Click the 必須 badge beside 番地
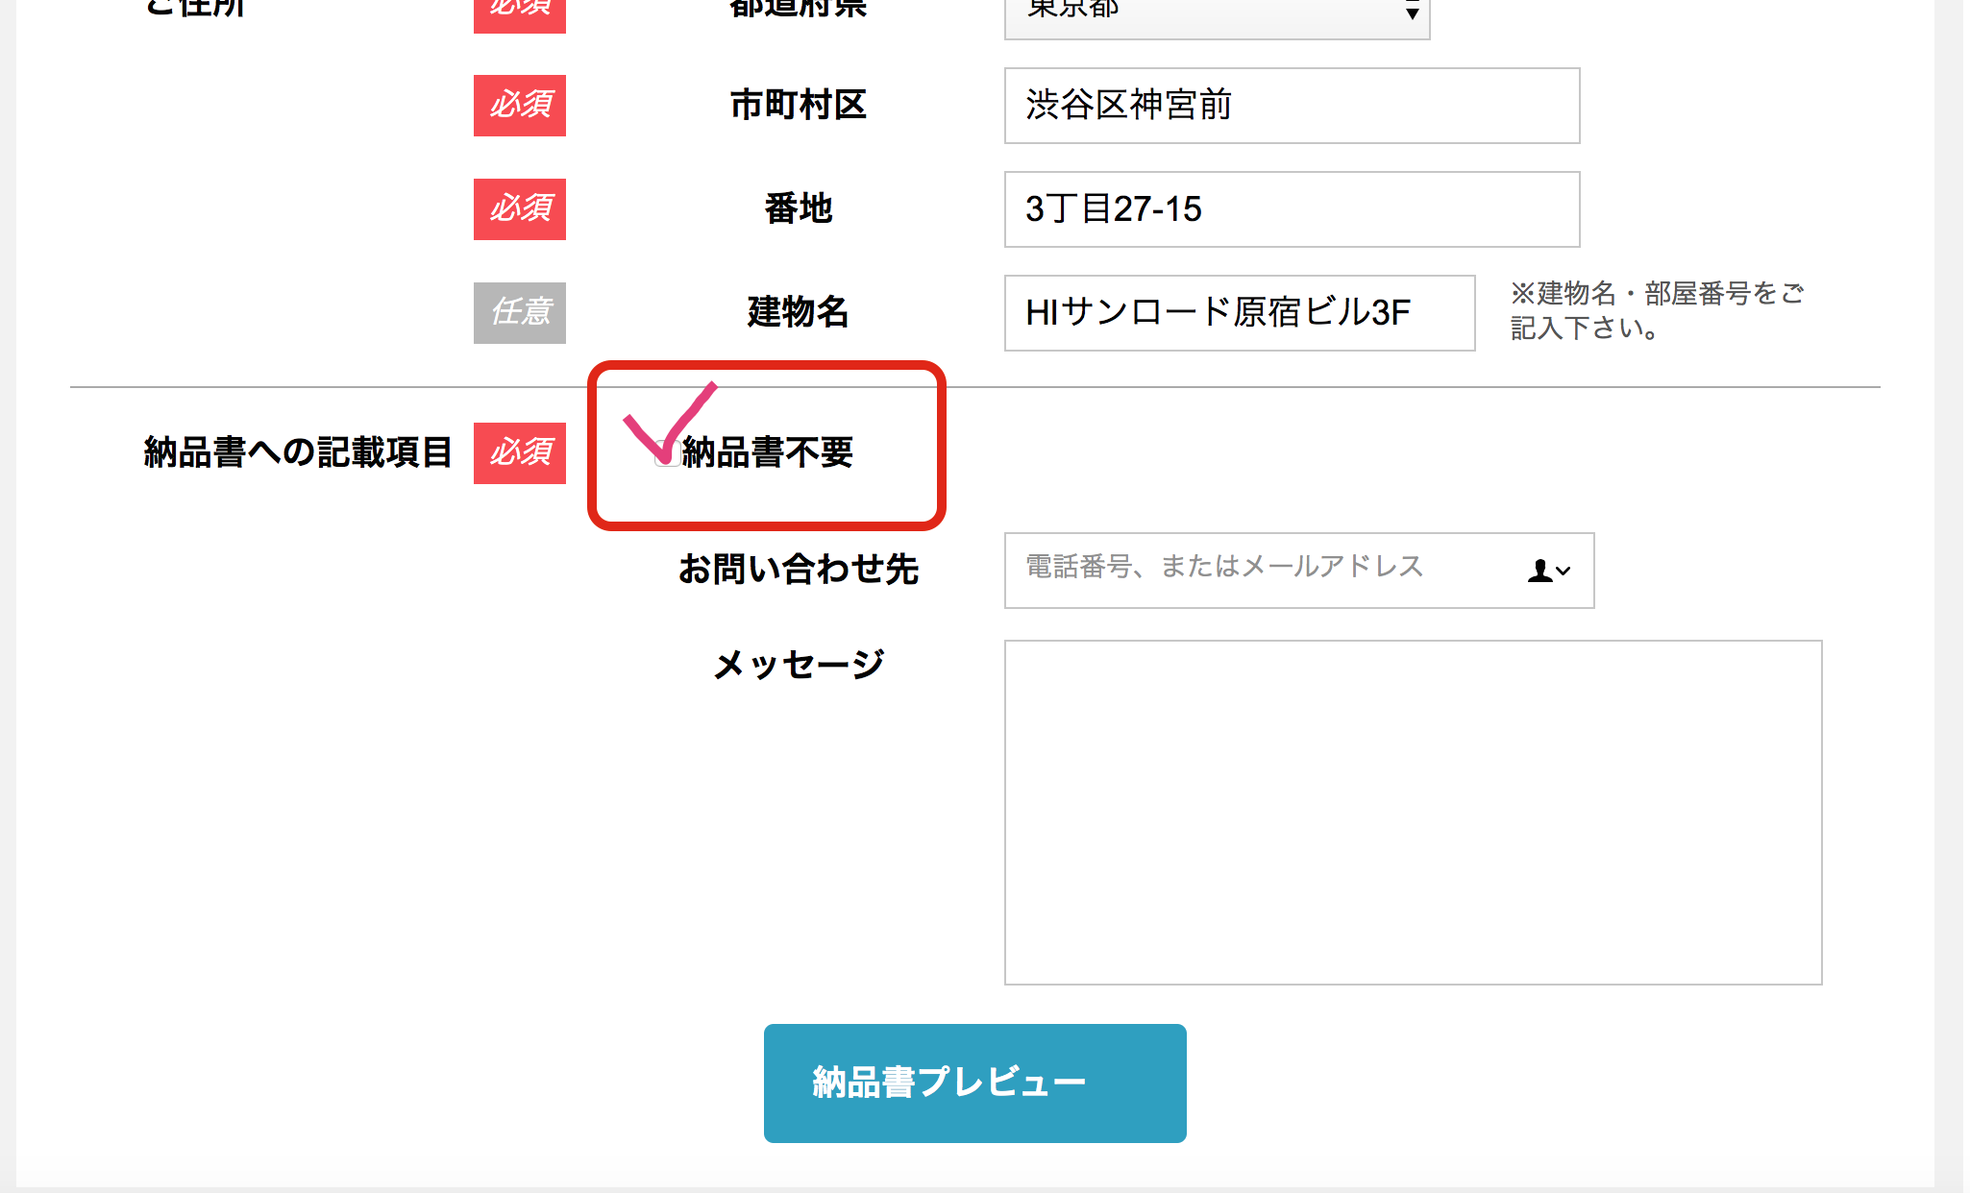 [519, 209]
